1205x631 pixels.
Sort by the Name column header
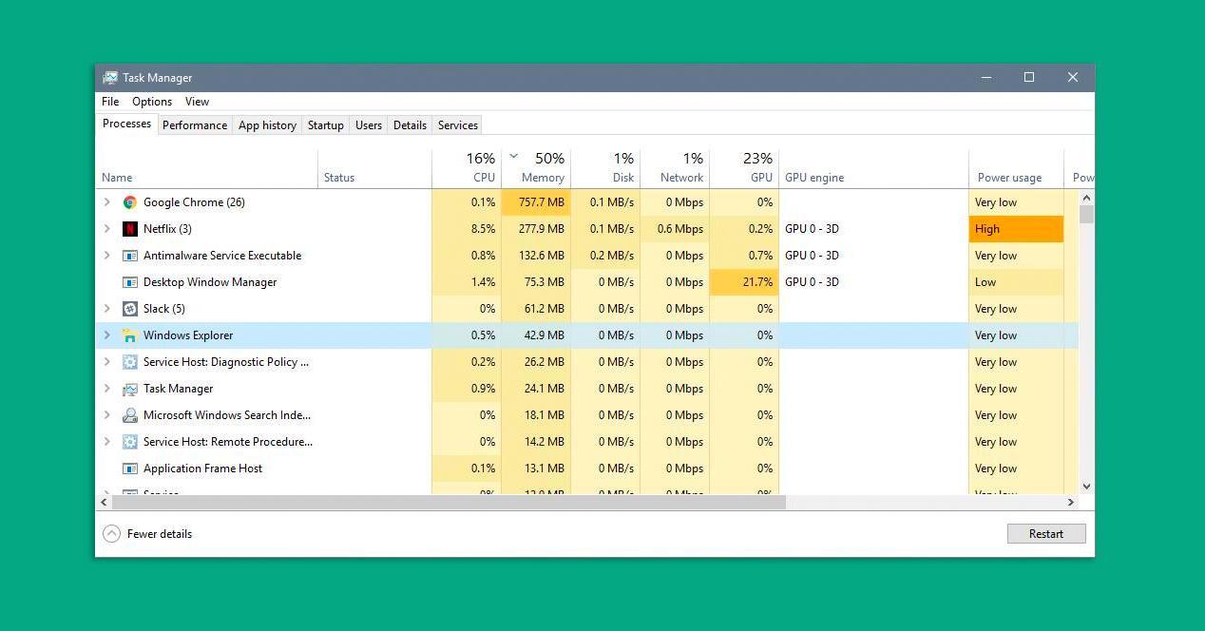point(207,168)
